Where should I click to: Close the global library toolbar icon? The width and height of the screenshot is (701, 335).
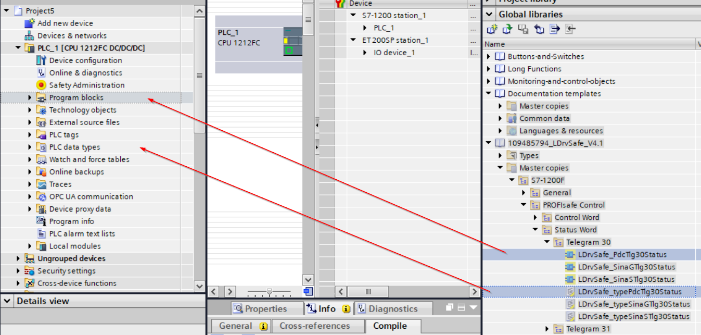coord(539,30)
